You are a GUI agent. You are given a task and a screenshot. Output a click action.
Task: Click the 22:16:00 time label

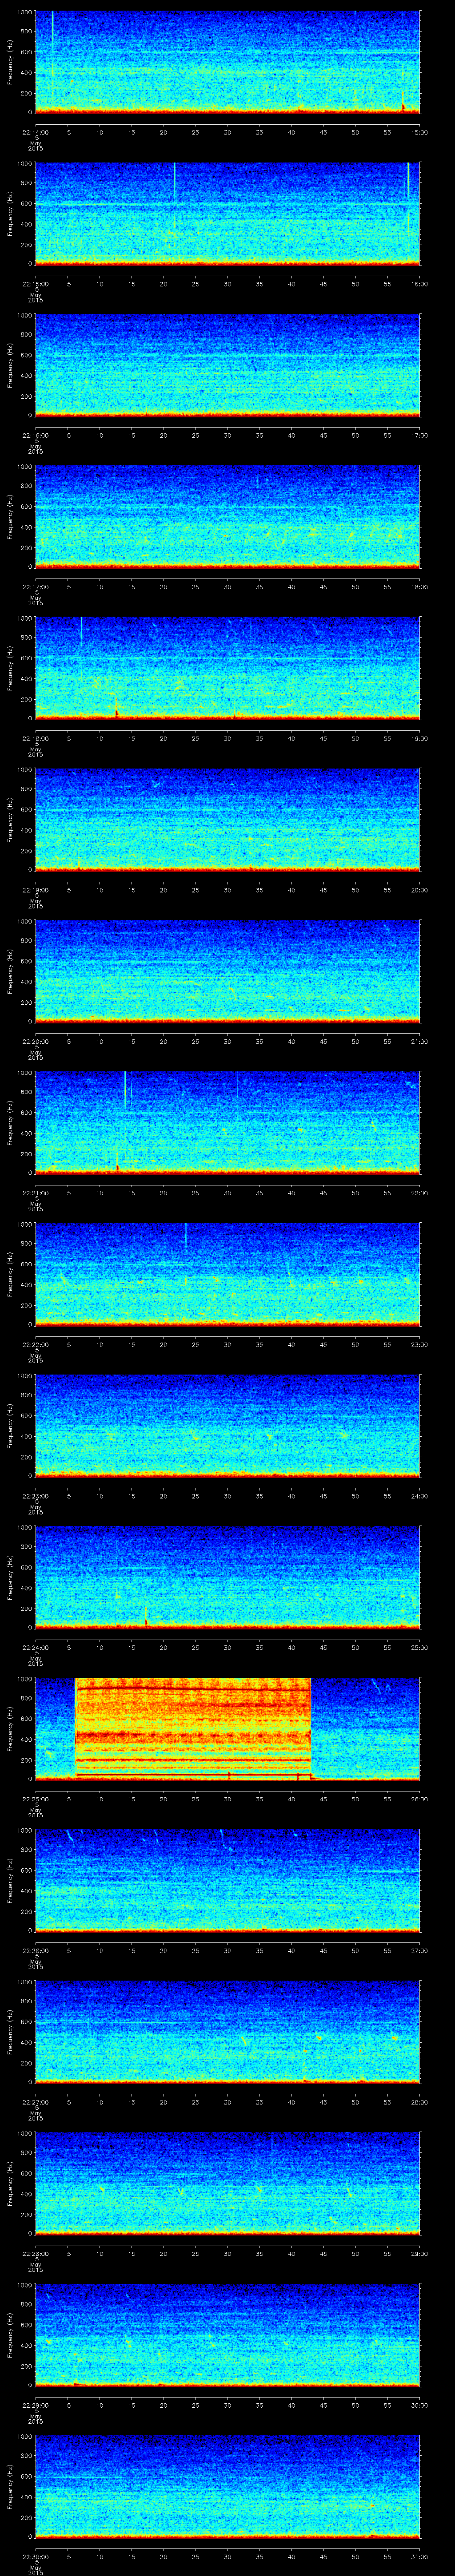coord(35,435)
